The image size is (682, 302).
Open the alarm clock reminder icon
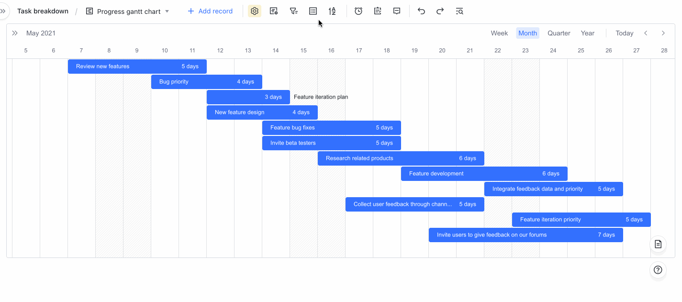click(358, 11)
